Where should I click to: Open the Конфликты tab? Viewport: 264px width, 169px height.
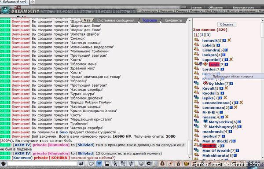[173, 20]
